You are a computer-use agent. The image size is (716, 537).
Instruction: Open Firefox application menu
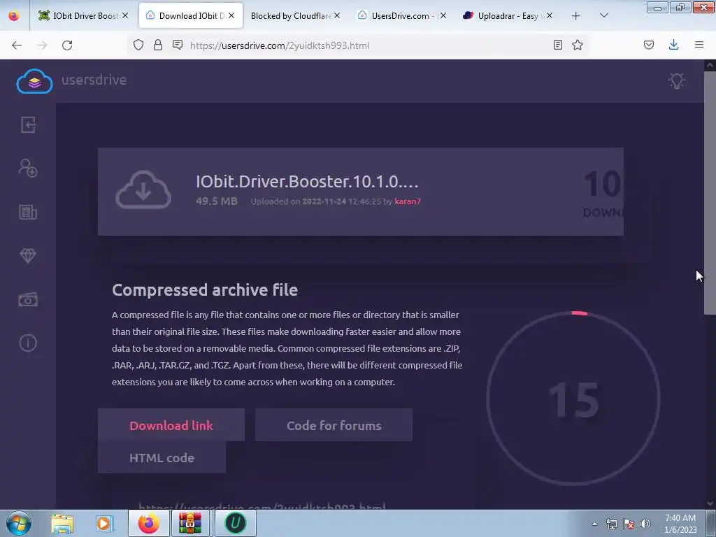(x=699, y=45)
